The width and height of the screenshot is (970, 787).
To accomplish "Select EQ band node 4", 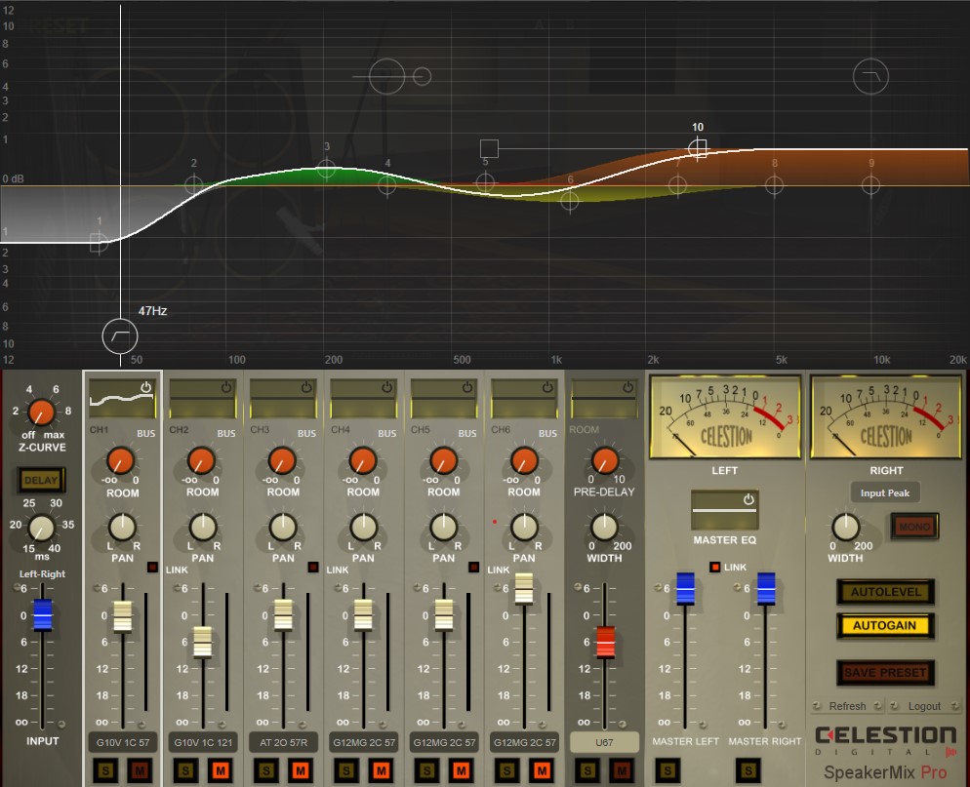I will pyautogui.click(x=387, y=184).
